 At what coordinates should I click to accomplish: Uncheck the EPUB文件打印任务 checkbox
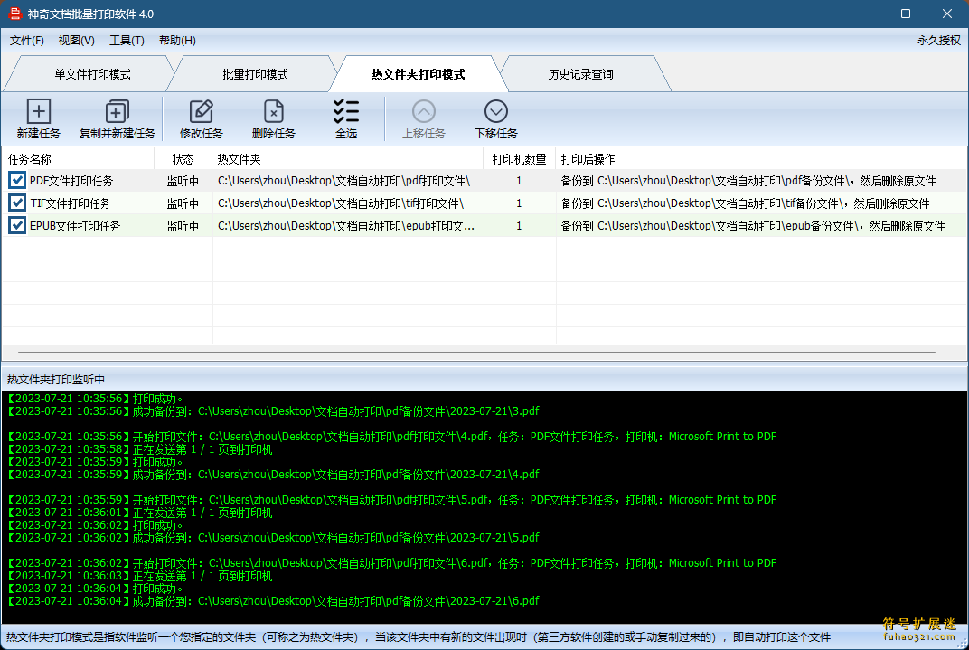(x=17, y=225)
